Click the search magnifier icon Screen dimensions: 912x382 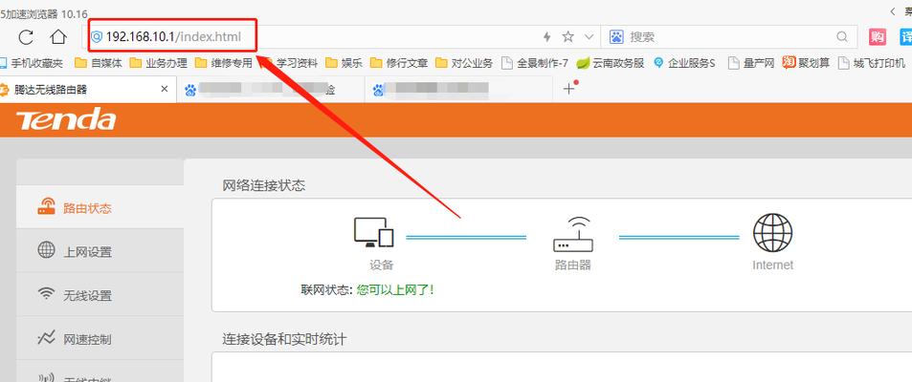pyautogui.click(x=841, y=37)
